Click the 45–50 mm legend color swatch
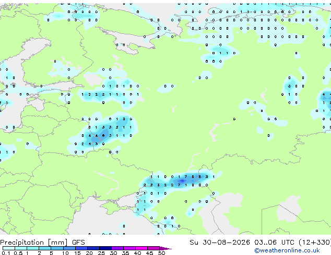The image size is (331, 255). click(x=153, y=248)
